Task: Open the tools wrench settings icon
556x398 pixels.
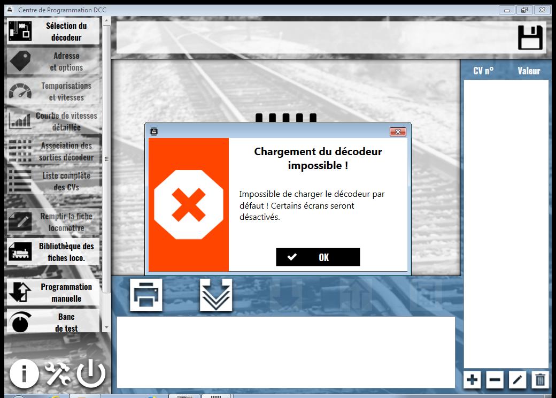Action: [x=57, y=373]
